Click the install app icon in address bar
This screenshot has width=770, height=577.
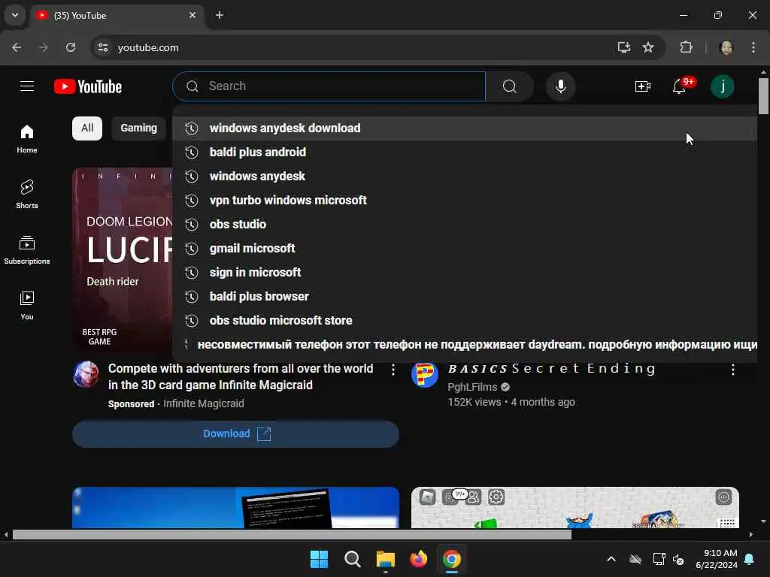623,47
